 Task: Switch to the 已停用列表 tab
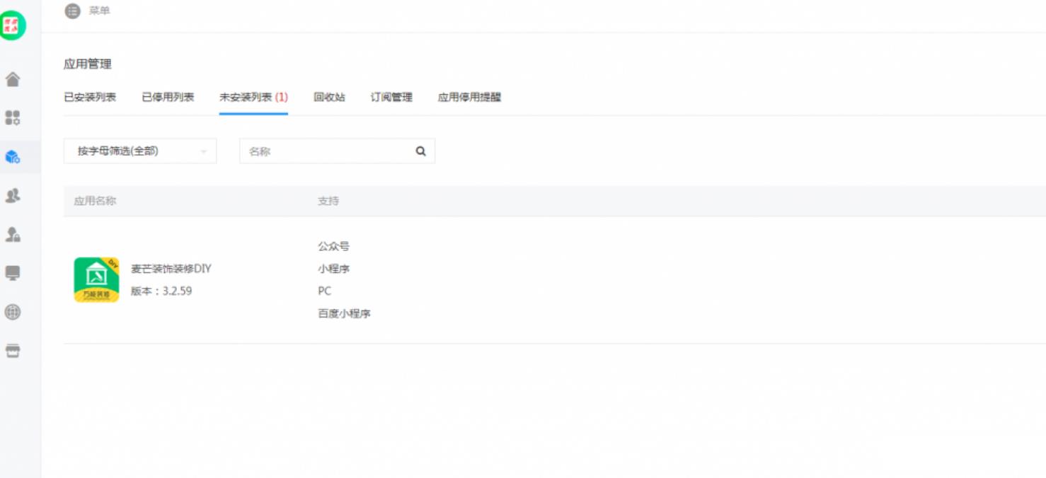tap(168, 98)
